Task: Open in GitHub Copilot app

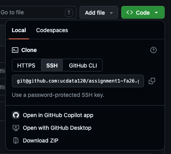Action: [x=58, y=115]
